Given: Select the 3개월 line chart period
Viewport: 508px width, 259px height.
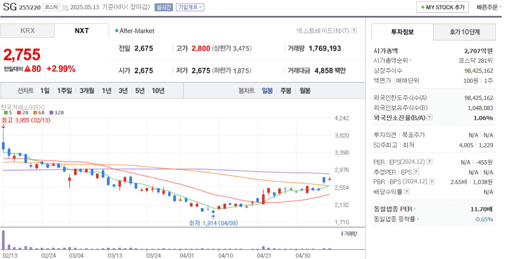Looking at the screenshot, I should 86,91.
